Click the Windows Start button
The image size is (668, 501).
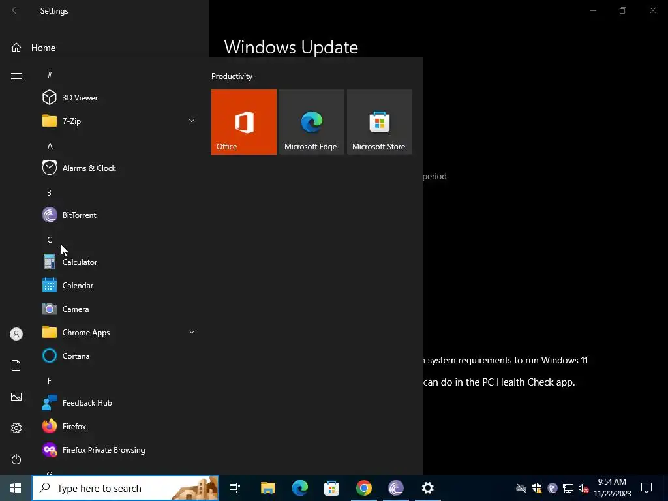16,488
